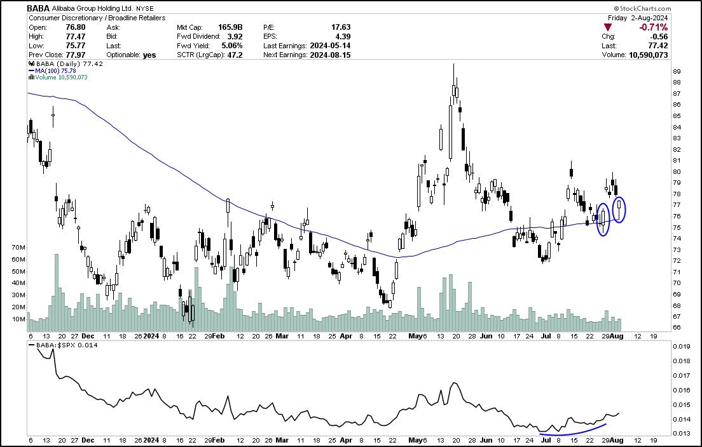Click the 2024 year label on main chart axis
This screenshot has width=702, height=447.
click(151, 336)
